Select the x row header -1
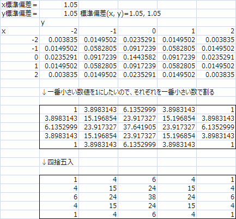The height and width of the screenshot is (219, 236). point(20,49)
